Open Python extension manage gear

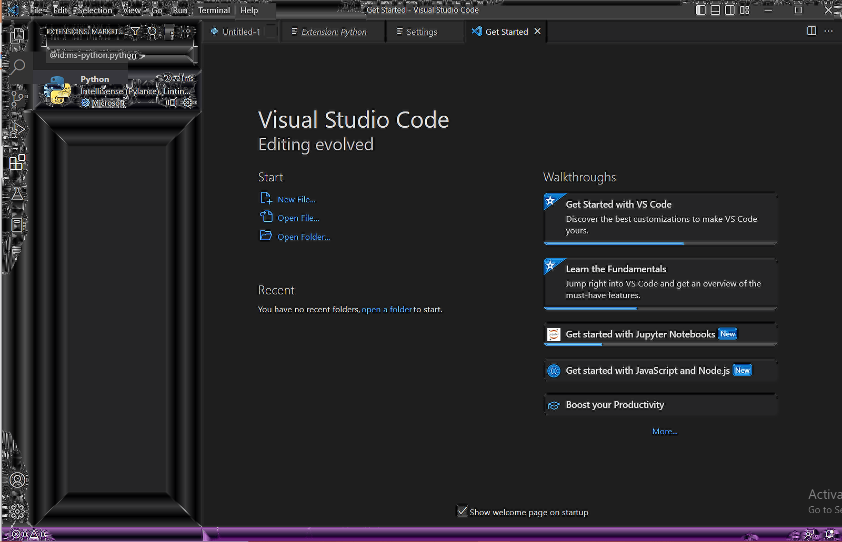point(188,103)
